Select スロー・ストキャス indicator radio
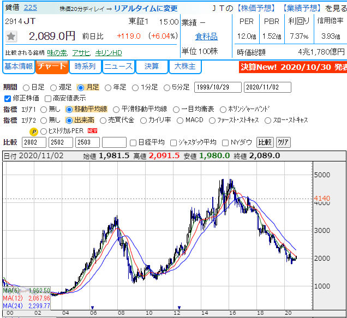The image size is (347, 318). 268,121
